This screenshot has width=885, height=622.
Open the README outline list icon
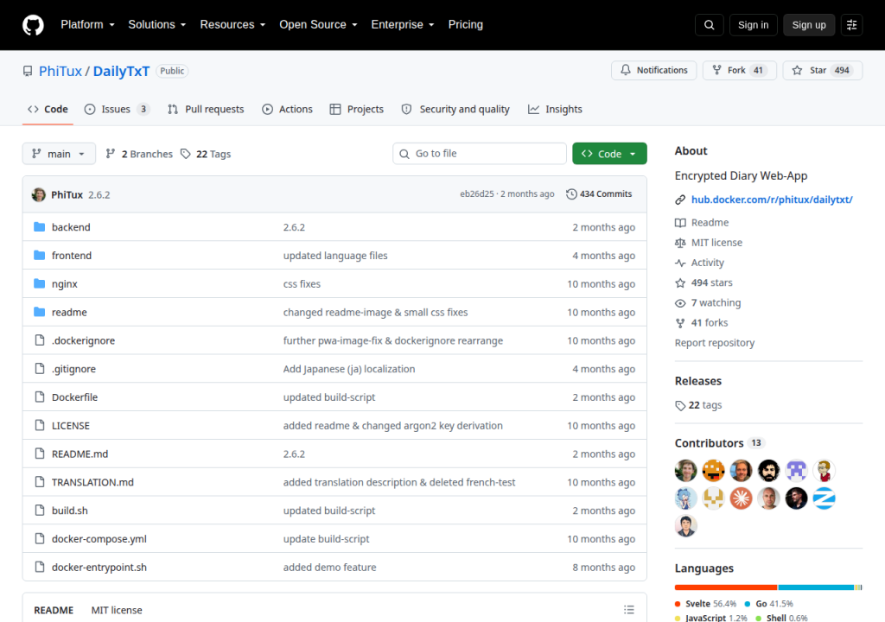(629, 610)
